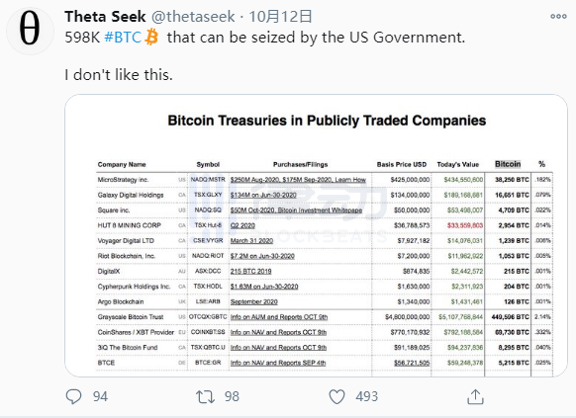The image size is (576, 418).
Task: Click the reply speech bubble icon
Action: [73, 396]
